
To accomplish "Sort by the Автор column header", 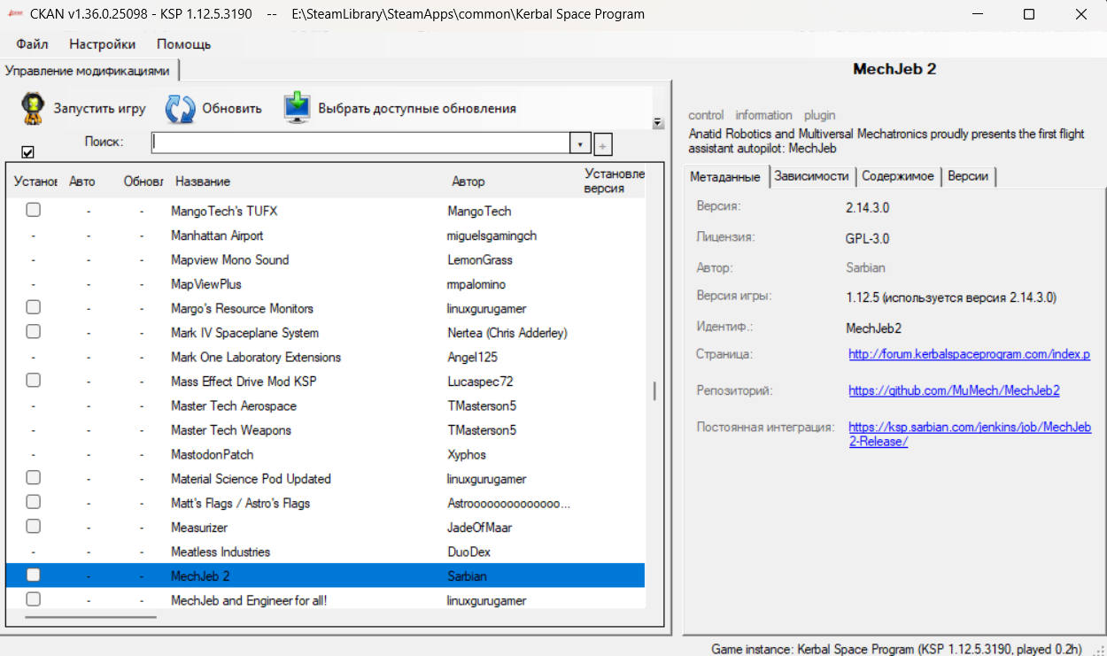I will [468, 181].
